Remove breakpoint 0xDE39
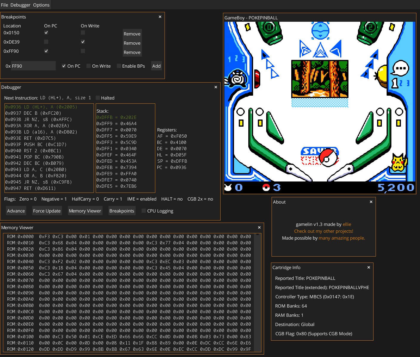Image resolution: width=420 pixels, height=357 pixels. 132,43
